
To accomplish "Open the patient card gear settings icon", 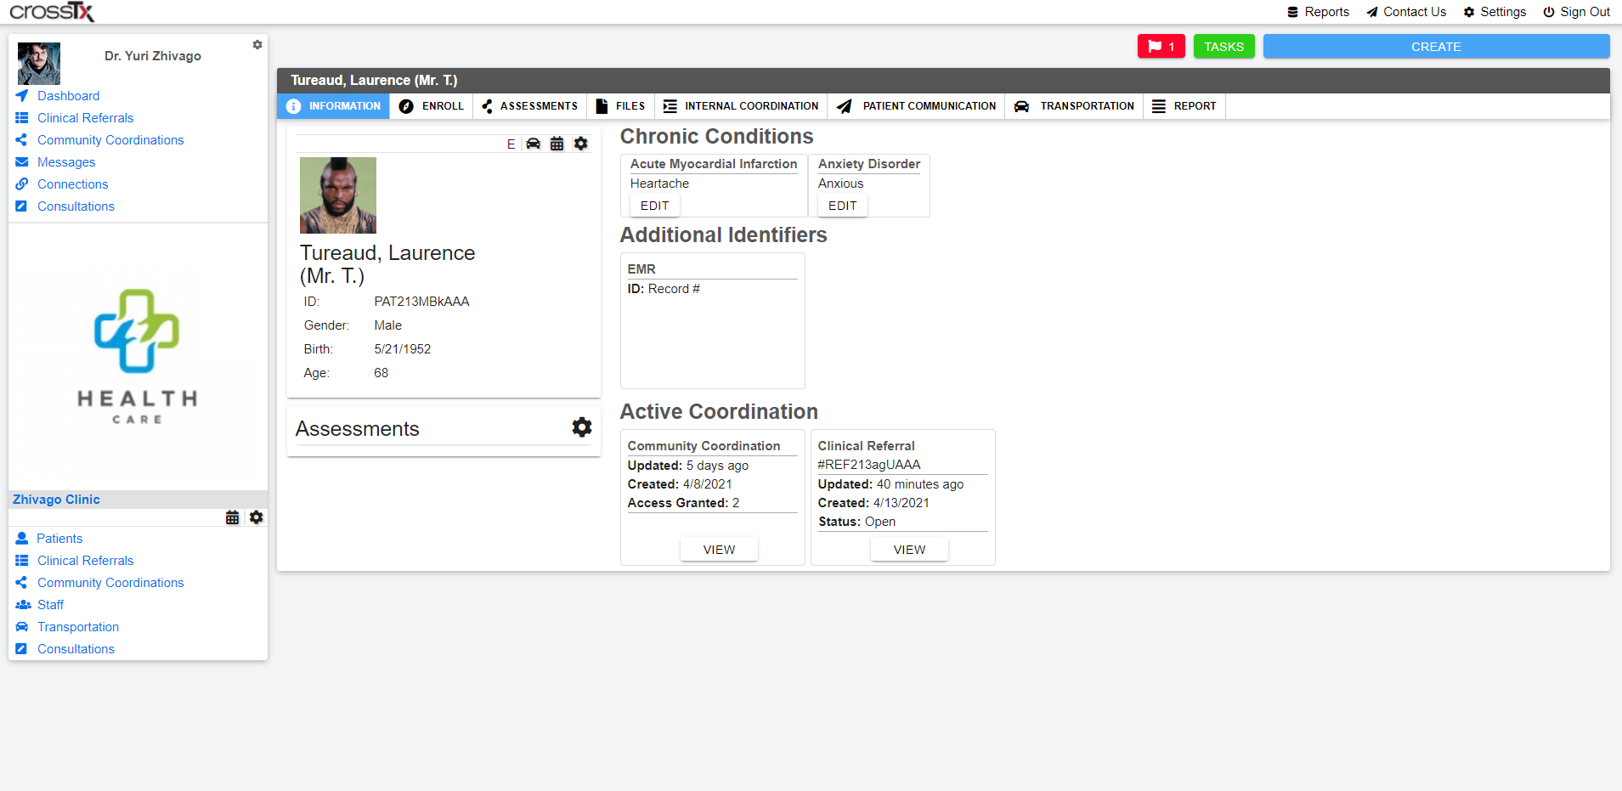I will [x=580, y=144].
